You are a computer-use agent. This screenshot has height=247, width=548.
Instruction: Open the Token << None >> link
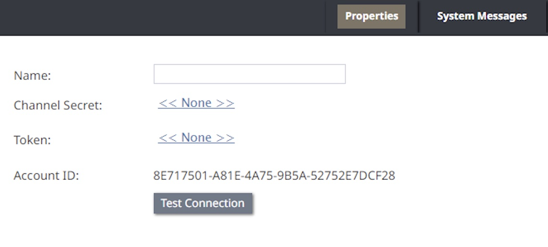click(x=196, y=138)
